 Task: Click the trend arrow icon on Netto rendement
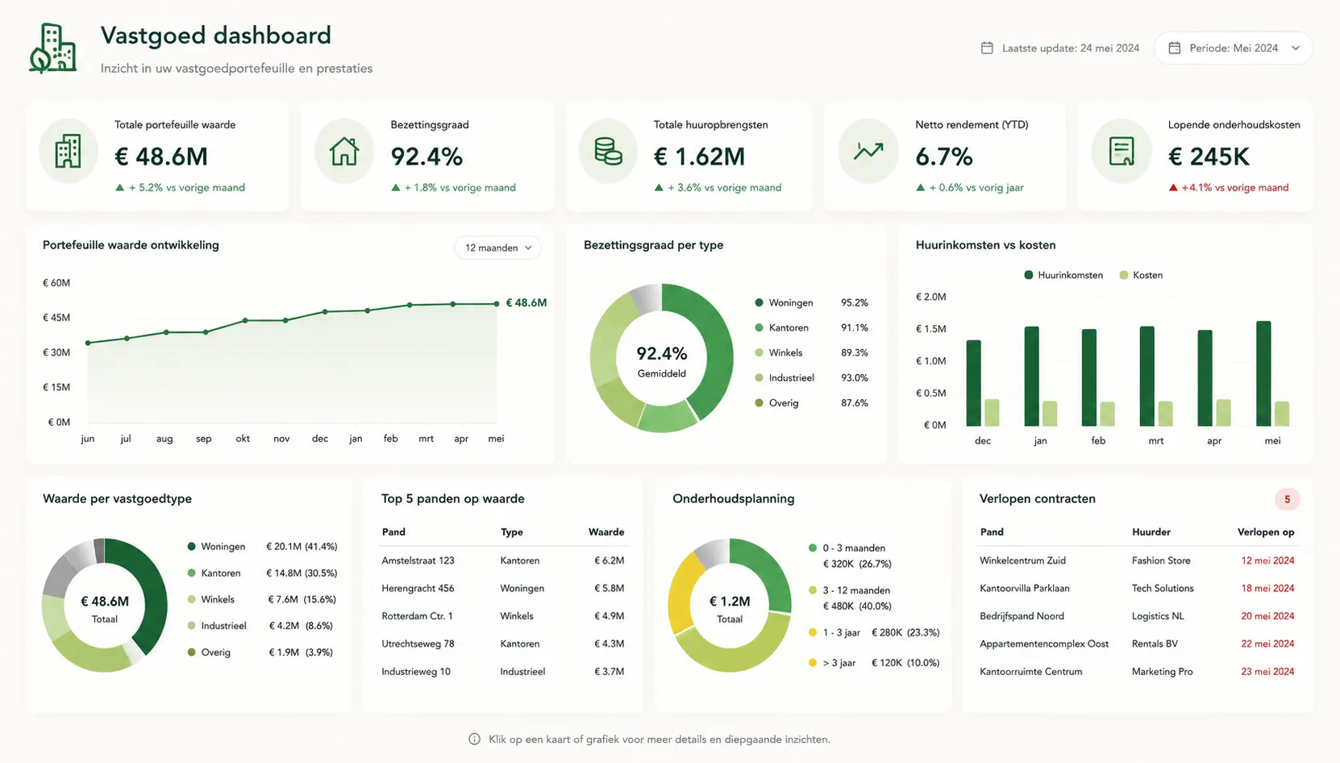868,151
